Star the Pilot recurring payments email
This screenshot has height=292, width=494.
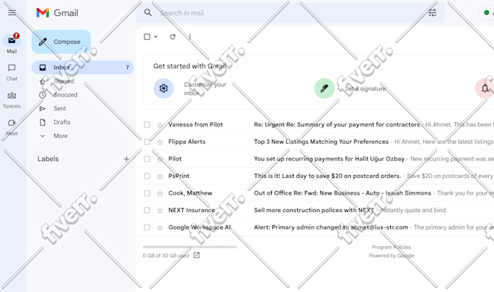tap(160, 159)
